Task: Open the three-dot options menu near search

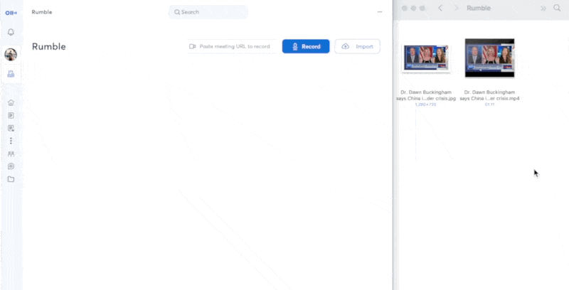Action: 380,12
